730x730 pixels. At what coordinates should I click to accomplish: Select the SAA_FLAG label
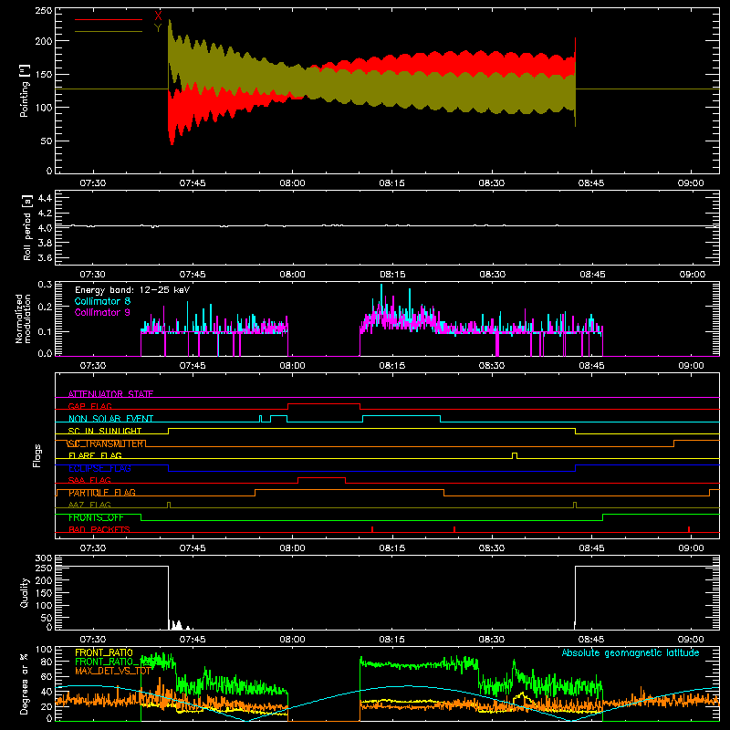89,481
